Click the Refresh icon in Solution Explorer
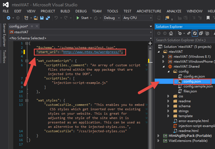 (195, 33)
